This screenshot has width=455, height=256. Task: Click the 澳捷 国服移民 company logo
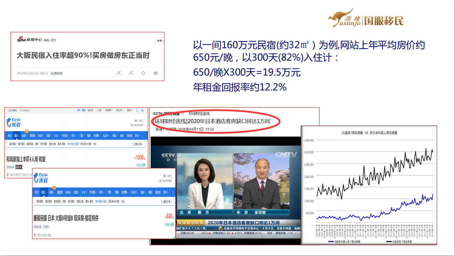(x=366, y=18)
